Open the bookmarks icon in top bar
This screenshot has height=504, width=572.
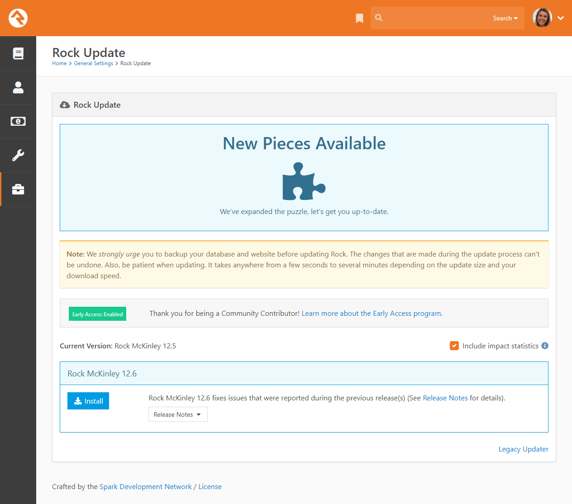359,18
